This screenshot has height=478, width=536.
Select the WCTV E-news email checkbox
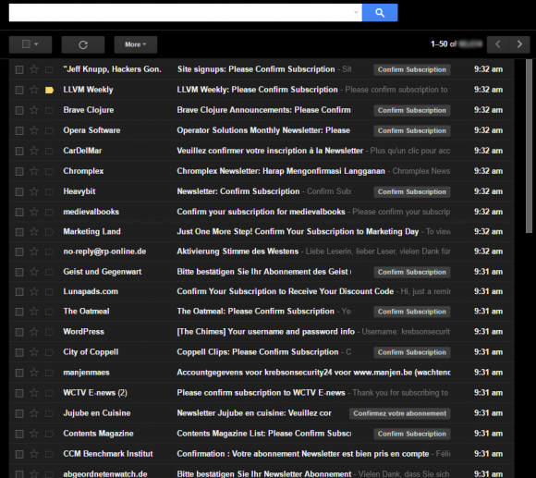click(x=19, y=393)
